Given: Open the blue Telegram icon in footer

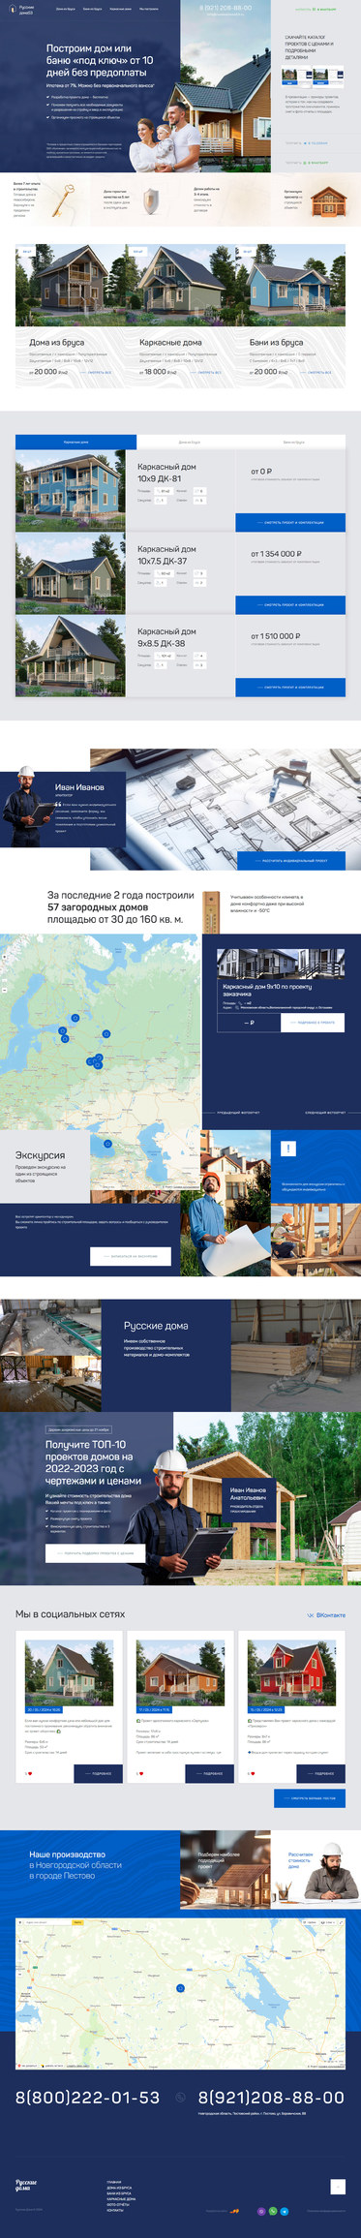Looking at the screenshot, I should [285, 2211].
